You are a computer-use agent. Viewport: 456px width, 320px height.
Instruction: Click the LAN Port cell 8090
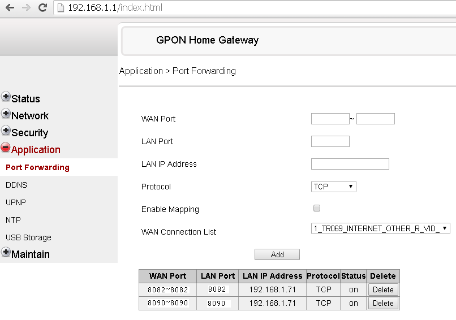point(216,304)
